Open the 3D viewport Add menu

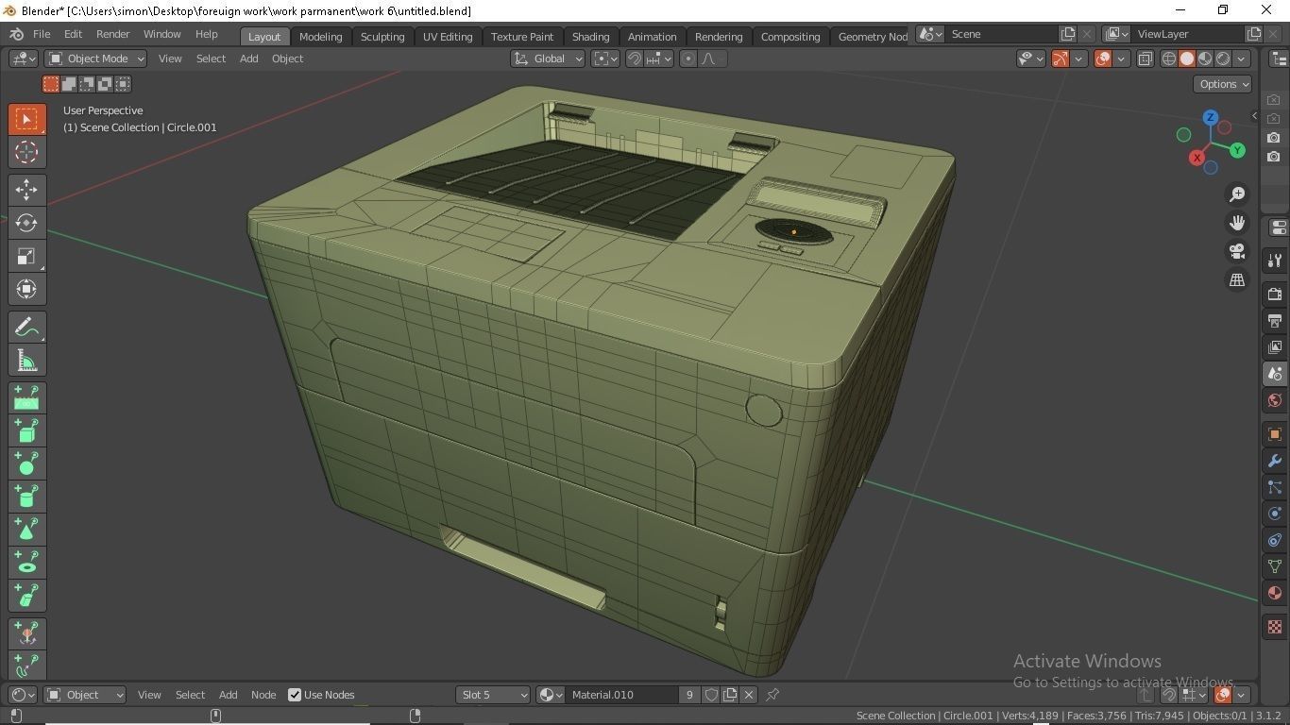[x=248, y=59]
